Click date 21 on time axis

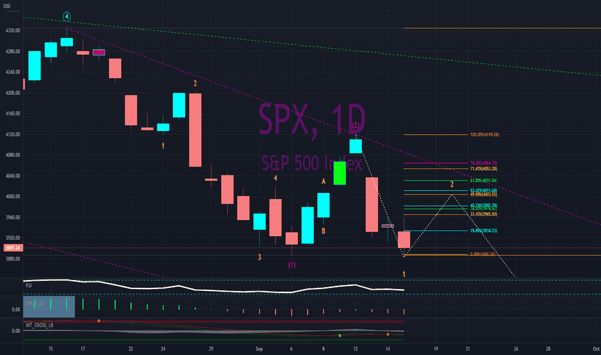468,349
